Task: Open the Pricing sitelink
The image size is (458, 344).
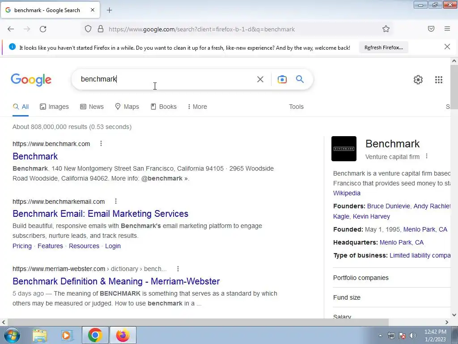Action: point(22,246)
